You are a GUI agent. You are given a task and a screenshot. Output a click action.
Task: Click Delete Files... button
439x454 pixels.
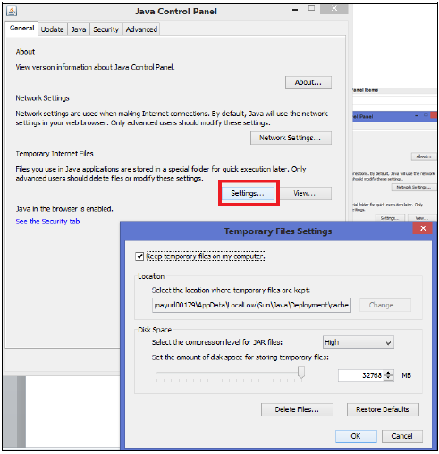(297, 409)
